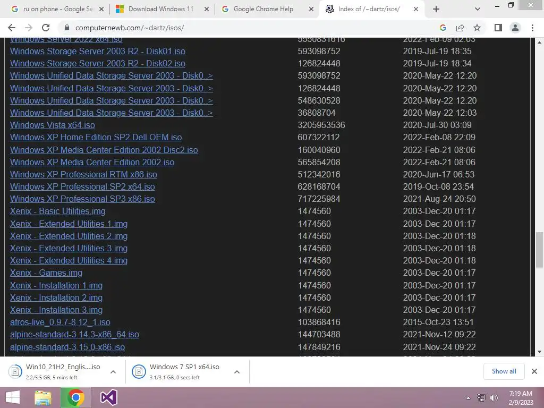Image resolution: width=544 pixels, height=408 pixels.
Task: Open Windows XP Media Center Edition 2002 Disc2.iso
Action: (104, 150)
